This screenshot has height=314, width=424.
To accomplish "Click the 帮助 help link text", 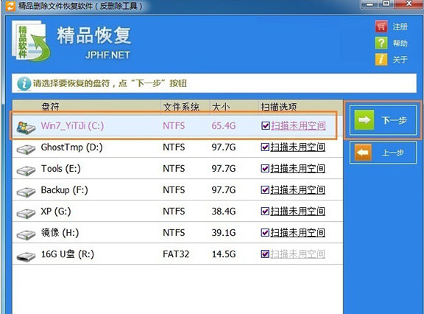I will pos(400,43).
